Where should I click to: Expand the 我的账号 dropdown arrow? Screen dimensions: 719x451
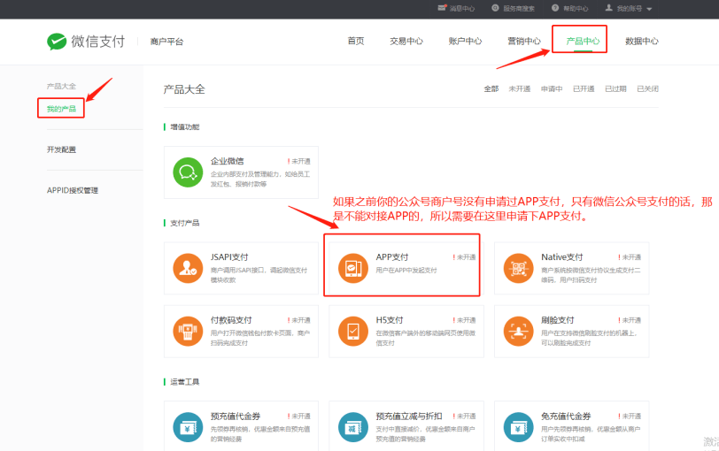click(x=649, y=9)
